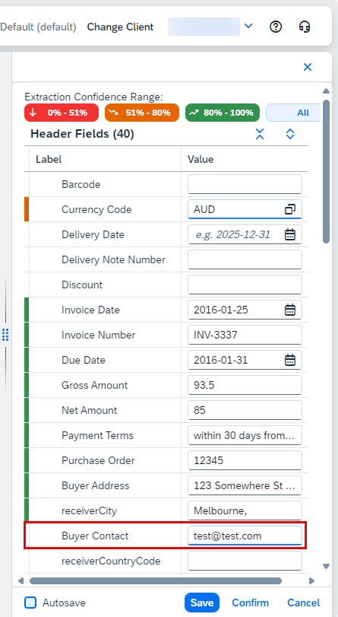
Task: Click the Header Fields (40) title
Action: [82, 134]
